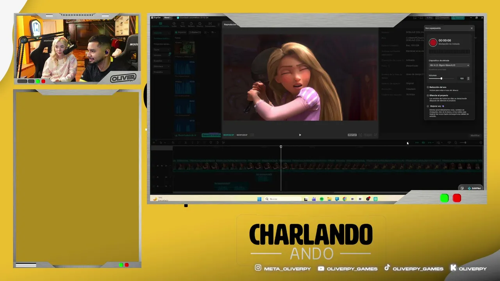This screenshot has height=281, width=500.
Task: Switch to the Efectos tab
Action: click(x=200, y=25)
